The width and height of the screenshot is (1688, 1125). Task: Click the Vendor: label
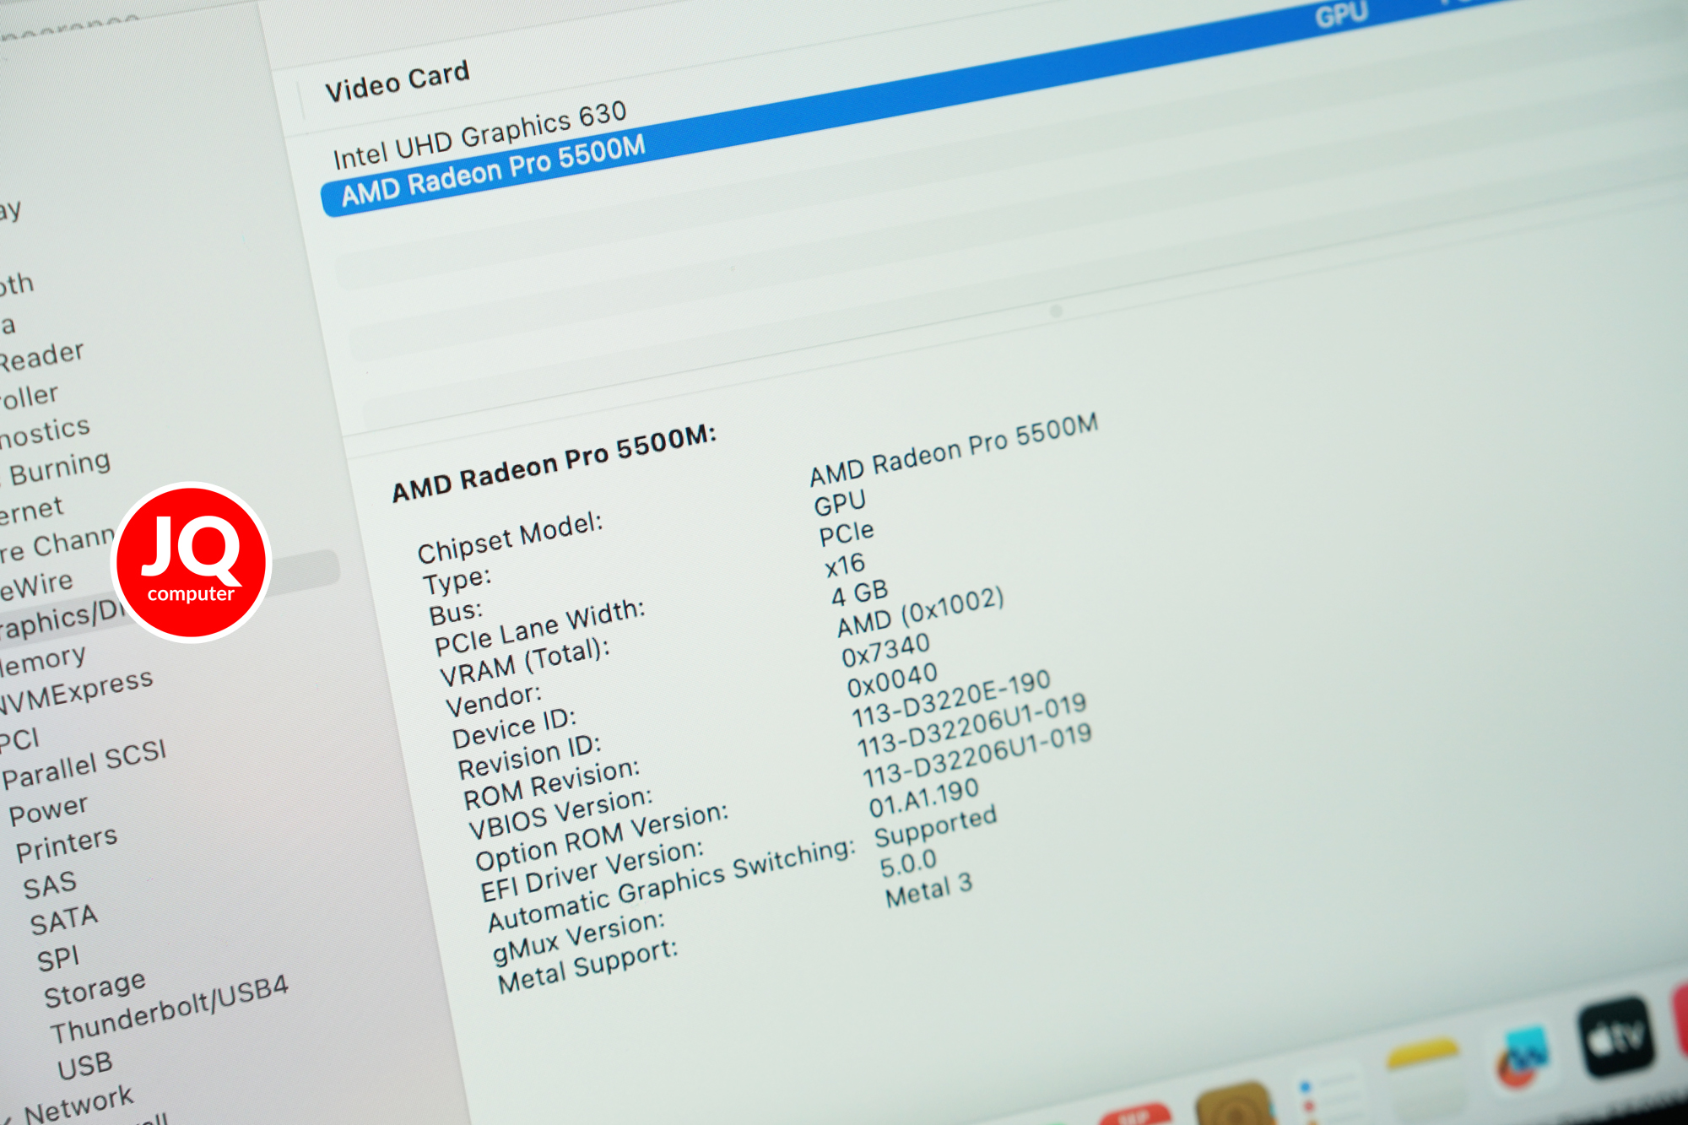coord(493,700)
